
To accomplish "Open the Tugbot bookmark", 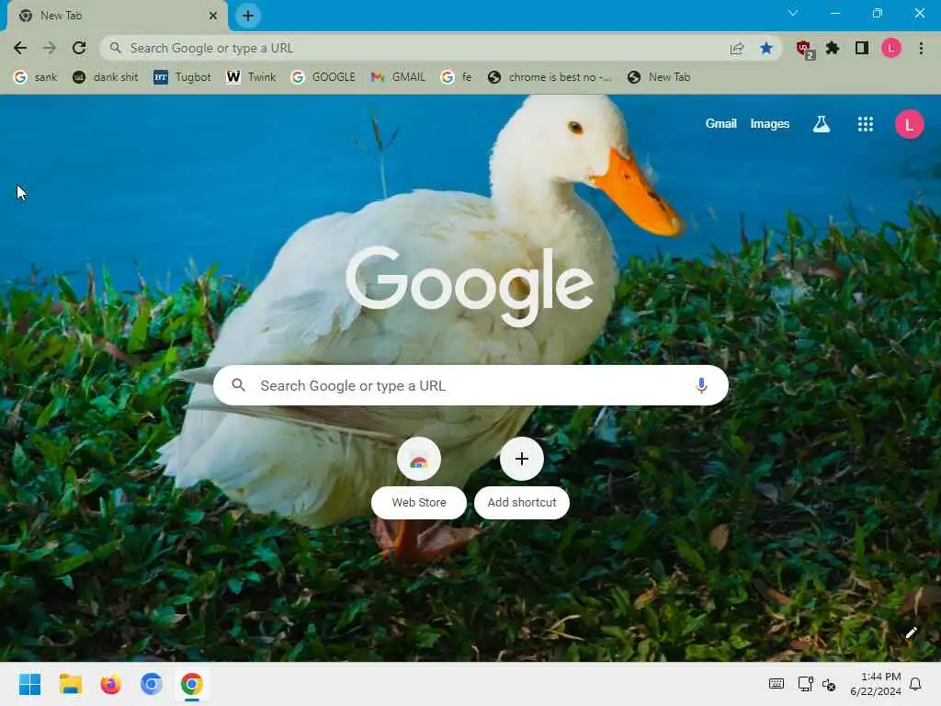I will tap(183, 77).
